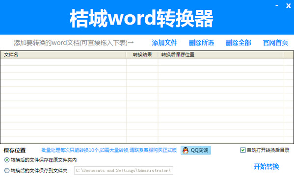Click the 添加文件 link
Viewport: 294px width, 179px height.
click(164, 43)
